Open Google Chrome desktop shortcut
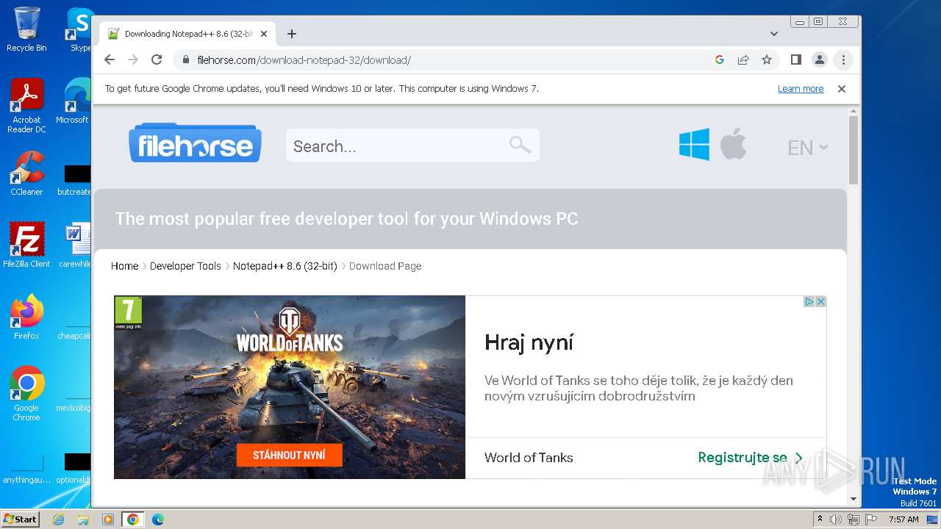 click(x=26, y=393)
